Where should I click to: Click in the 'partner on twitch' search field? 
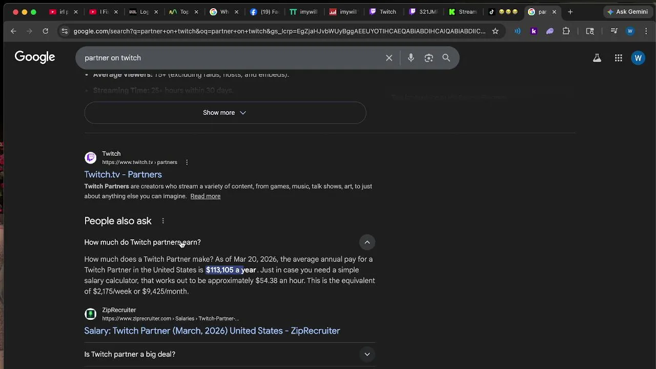tap(231, 58)
